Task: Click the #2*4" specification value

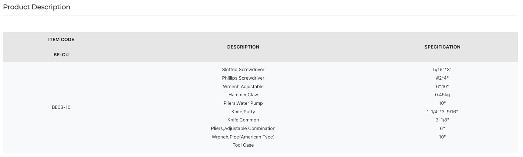Action: (x=442, y=78)
